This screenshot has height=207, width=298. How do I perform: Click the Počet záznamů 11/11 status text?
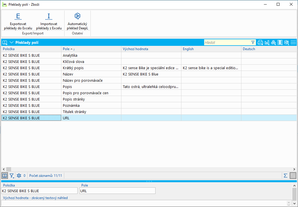point(45,176)
